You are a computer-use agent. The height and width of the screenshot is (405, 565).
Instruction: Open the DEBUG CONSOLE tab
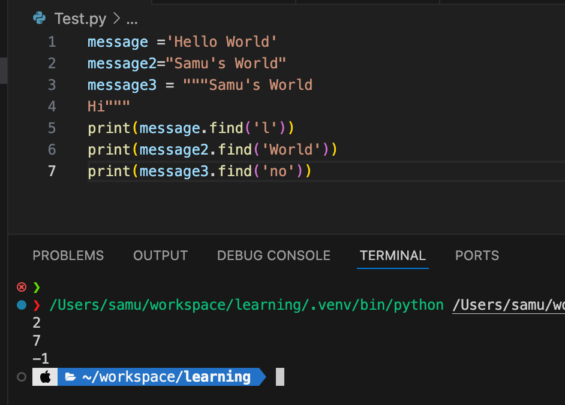[x=274, y=255]
